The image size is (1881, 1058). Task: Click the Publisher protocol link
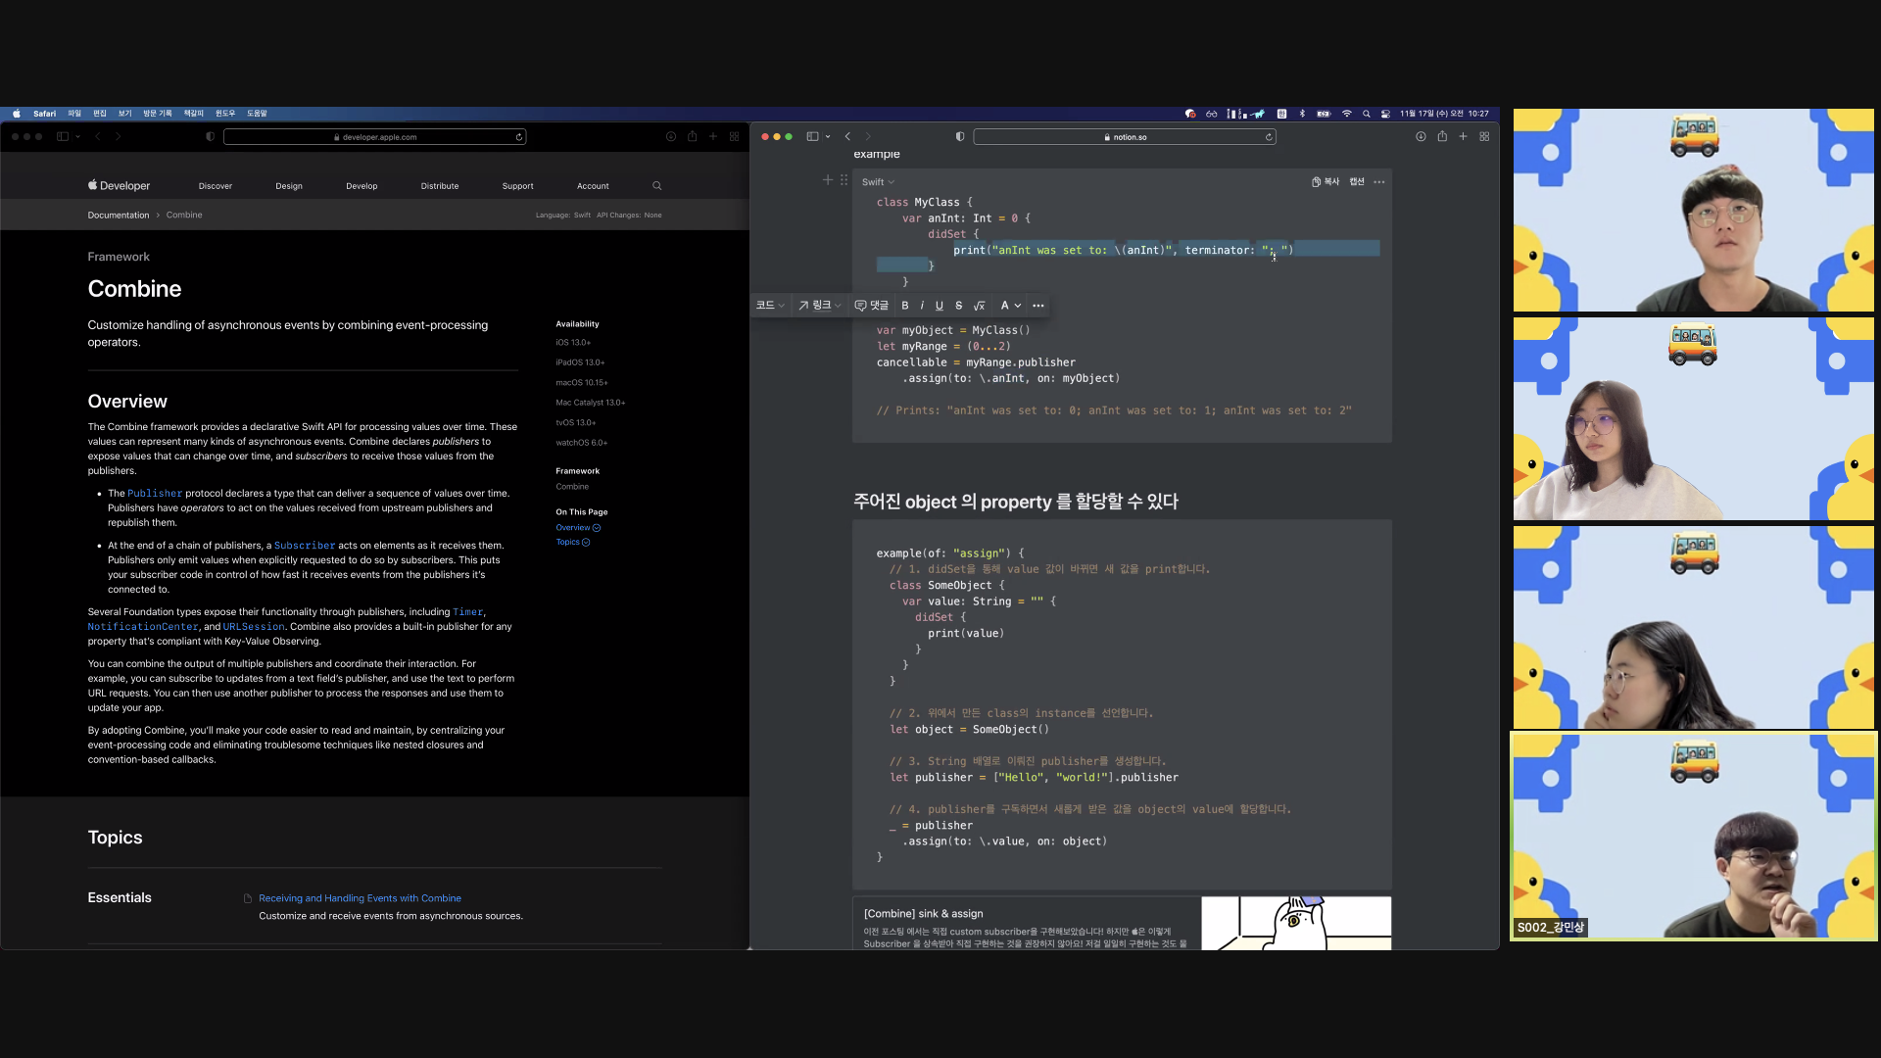click(x=155, y=494)
